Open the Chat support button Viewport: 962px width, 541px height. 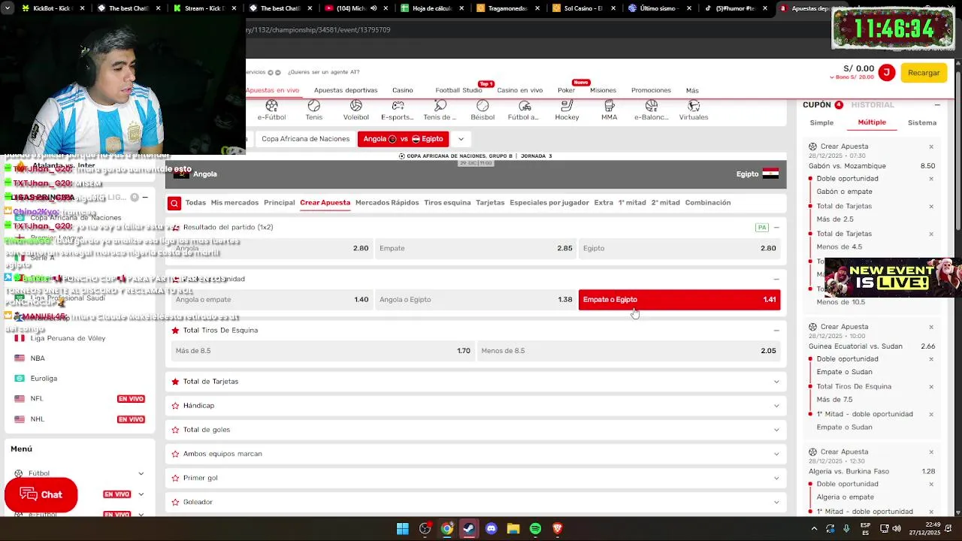coord(41,494)
